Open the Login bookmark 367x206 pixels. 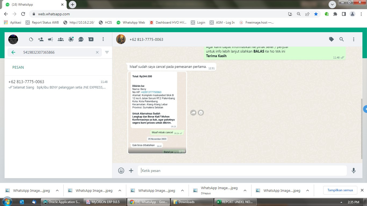[x=198, y=23]
